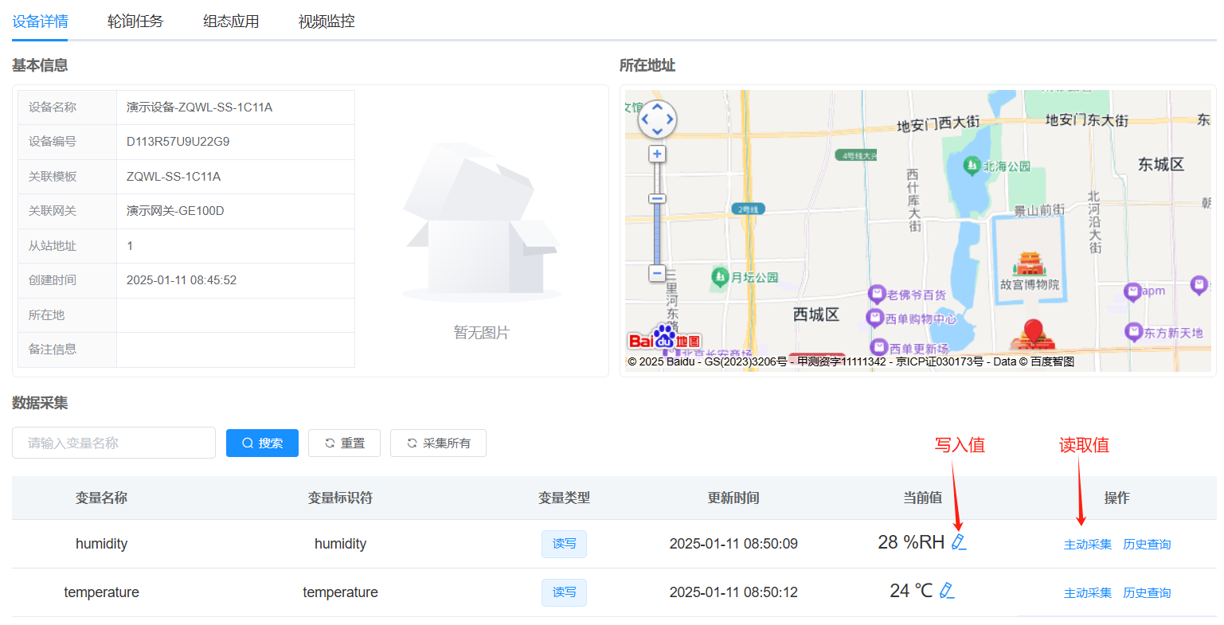Screen dimensions: 1224x625
Task: Focus the variable name search input field
Action: tap(114, 443)
